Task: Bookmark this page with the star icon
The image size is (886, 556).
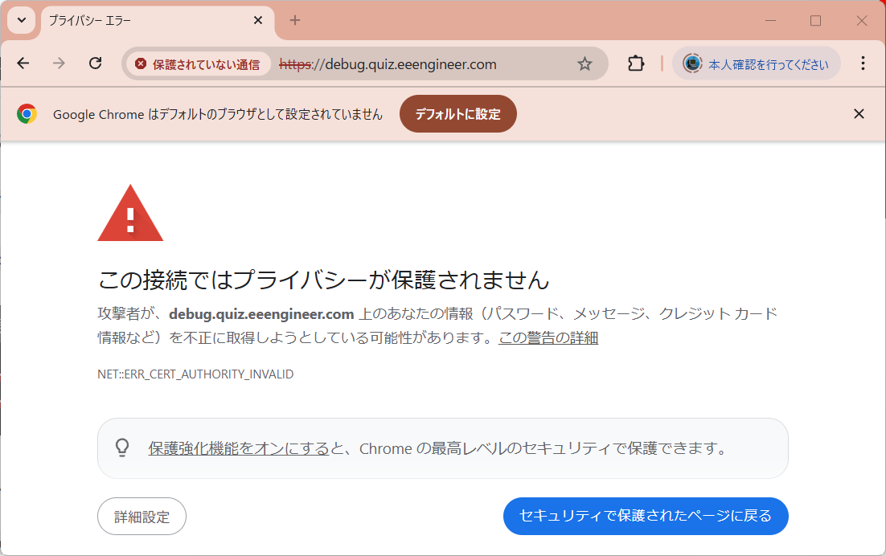Action: (x=585, y=63)
